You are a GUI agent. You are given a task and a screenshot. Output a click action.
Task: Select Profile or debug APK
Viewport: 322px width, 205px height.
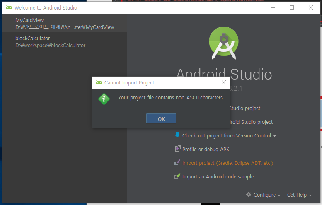(x=206, y=149)
